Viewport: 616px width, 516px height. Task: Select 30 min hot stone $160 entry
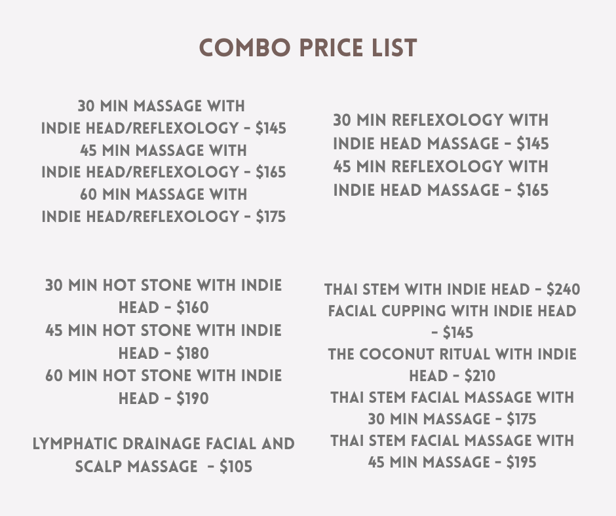point(163,296)
